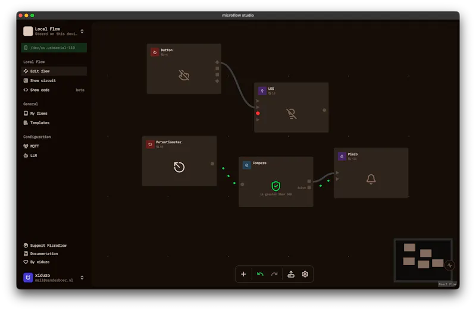Click the Compare node true output handle
Viewport: 476px width, 311px height.
[309, 181]
